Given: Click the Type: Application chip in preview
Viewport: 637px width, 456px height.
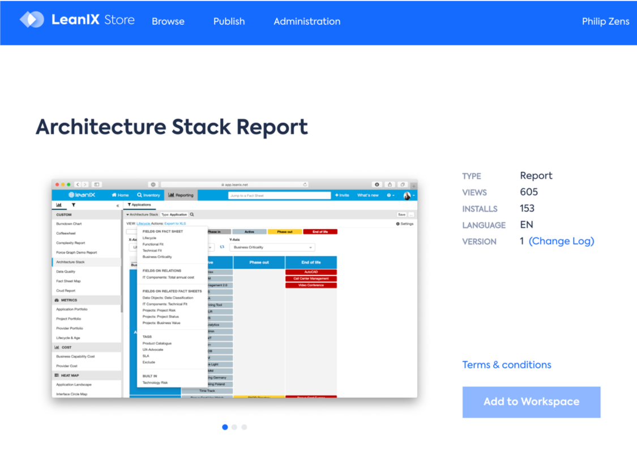Looking at the screenshot, I should coord(174,214).
